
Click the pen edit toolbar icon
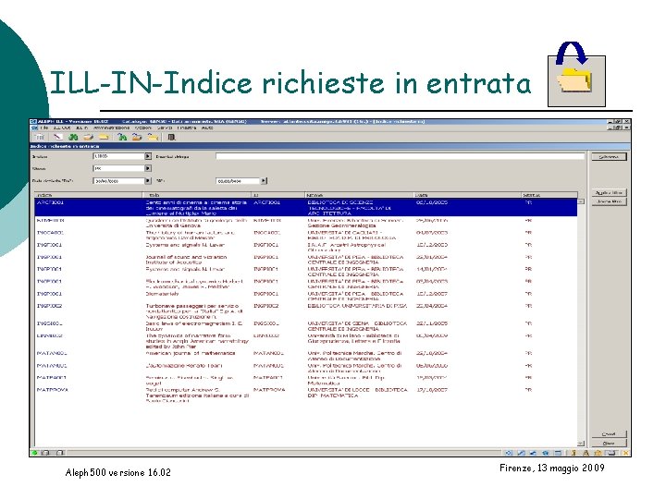58,137
